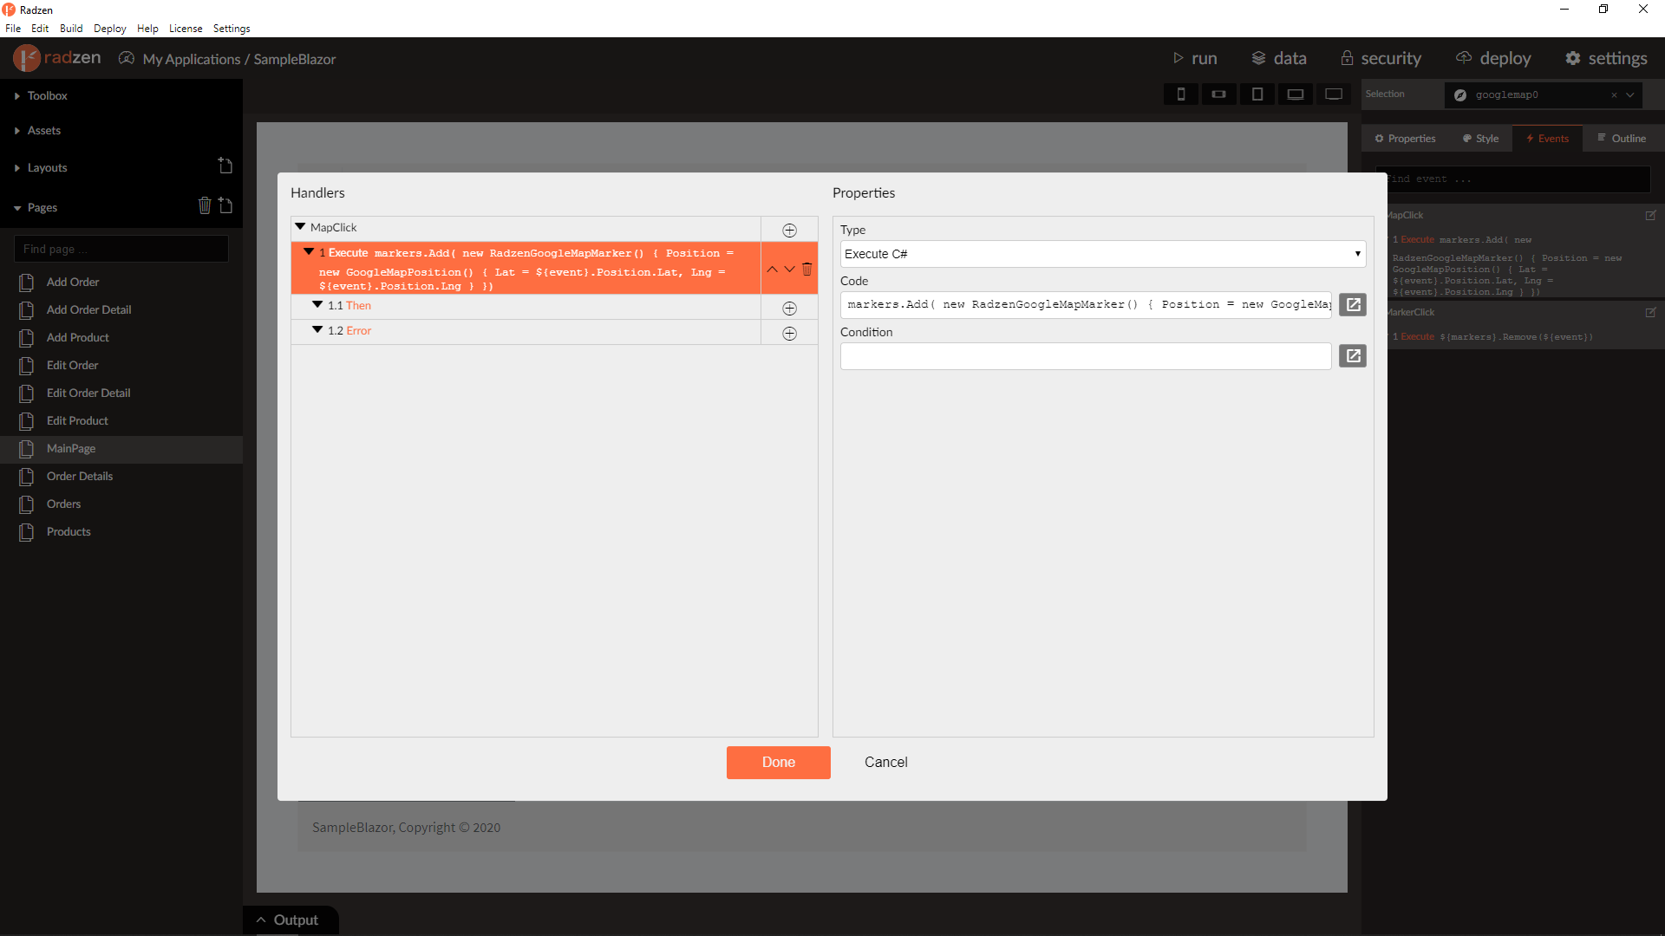Click the Radzen logo
The height and width of the screenshot is (936, 1665).
pyautogui.click(x=57, y=58)
